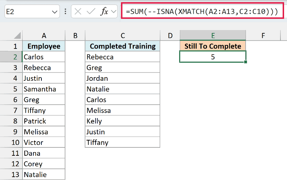Viewport: 287px width, 180px height.
Task: Select the Jordan cell
Action: pos(123,78)
